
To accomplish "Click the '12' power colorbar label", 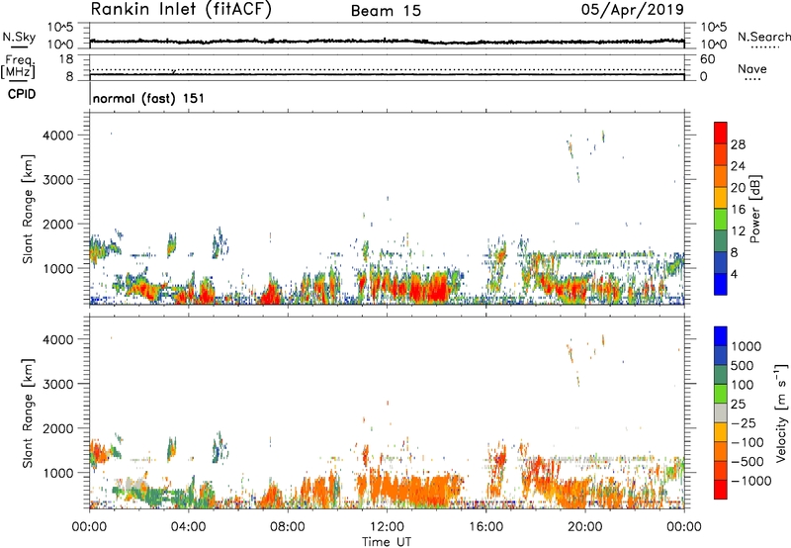I will 738,231.
